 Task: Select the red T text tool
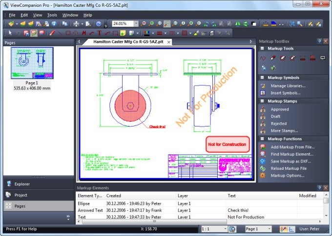click(x=99, y=33)
